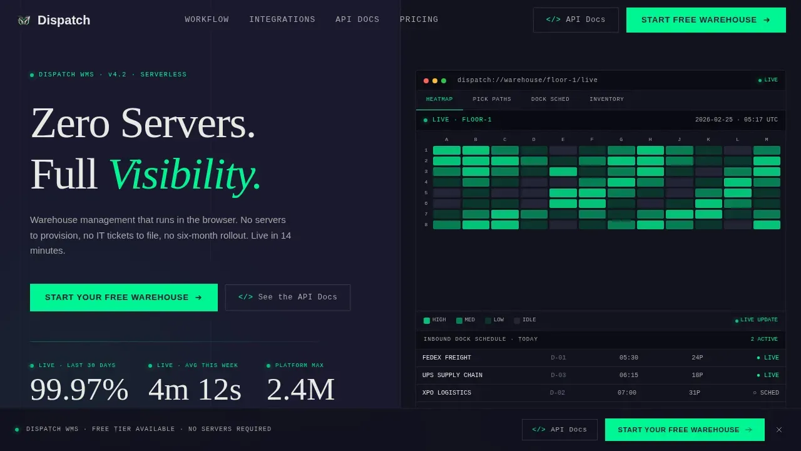The width and height of the screenshot is (801, 451).
Task: Click the LIVE · AVG THIS WEEK label
Action: coord(193,365)
